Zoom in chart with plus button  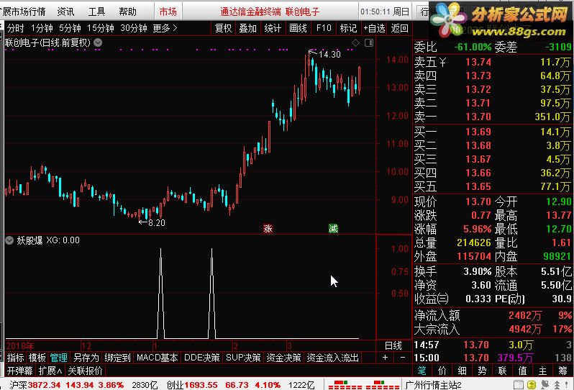[385, 358]
